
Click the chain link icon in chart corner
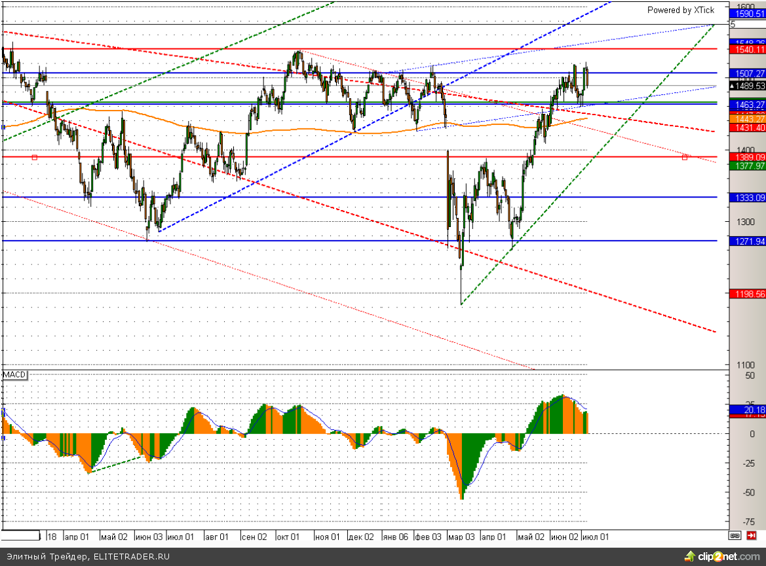[735, 536]
